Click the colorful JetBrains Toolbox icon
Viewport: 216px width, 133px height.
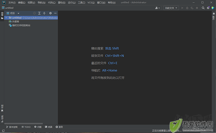(213, 8)
